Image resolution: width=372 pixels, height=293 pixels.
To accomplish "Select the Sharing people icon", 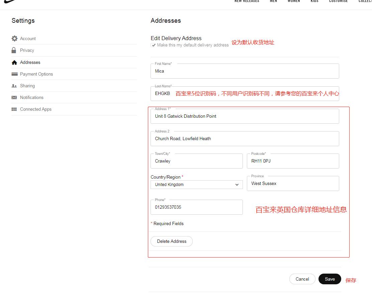I will (x=15, y=86).
